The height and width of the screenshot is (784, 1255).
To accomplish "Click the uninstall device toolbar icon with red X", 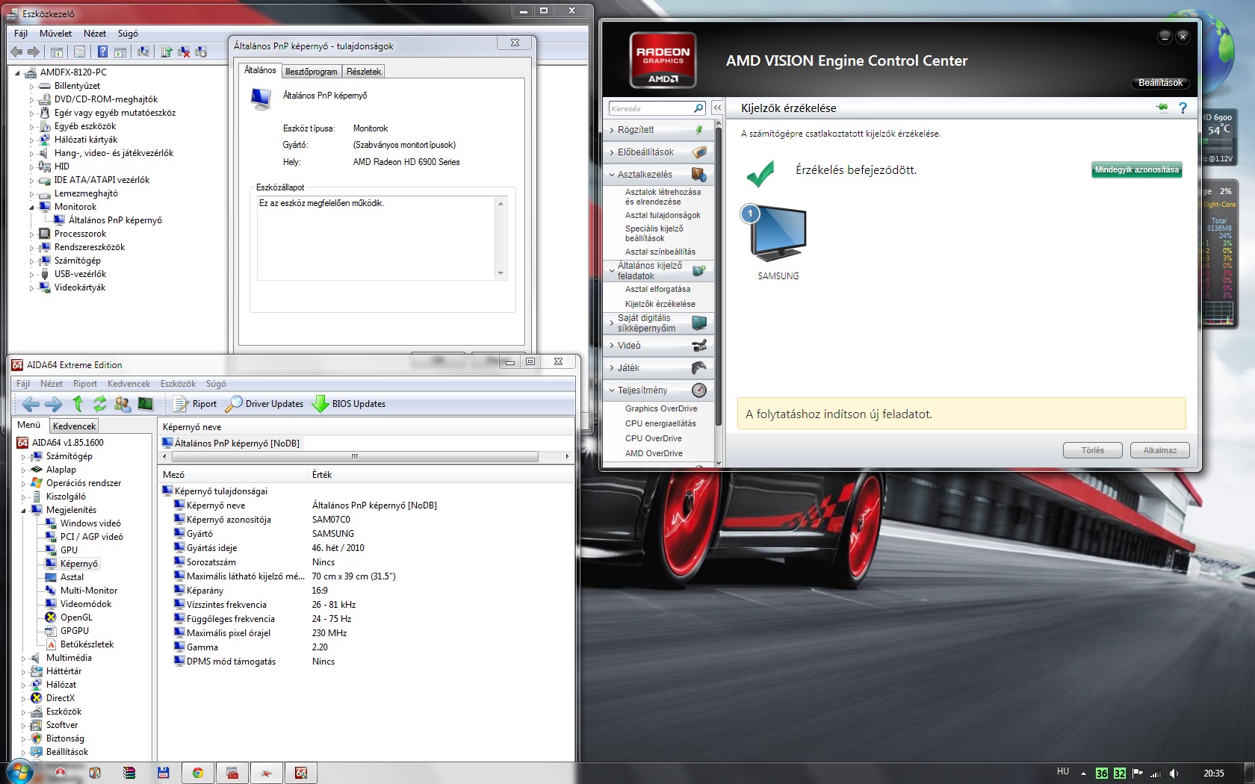I will 184,52.
